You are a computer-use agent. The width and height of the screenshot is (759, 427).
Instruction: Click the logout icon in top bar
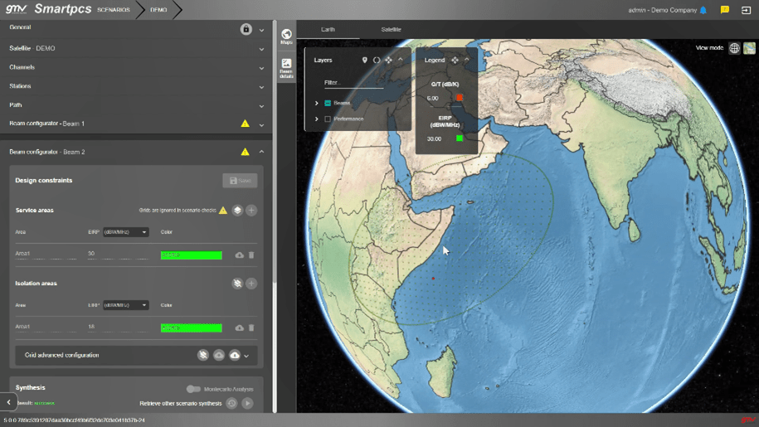(x=746, y=10)
